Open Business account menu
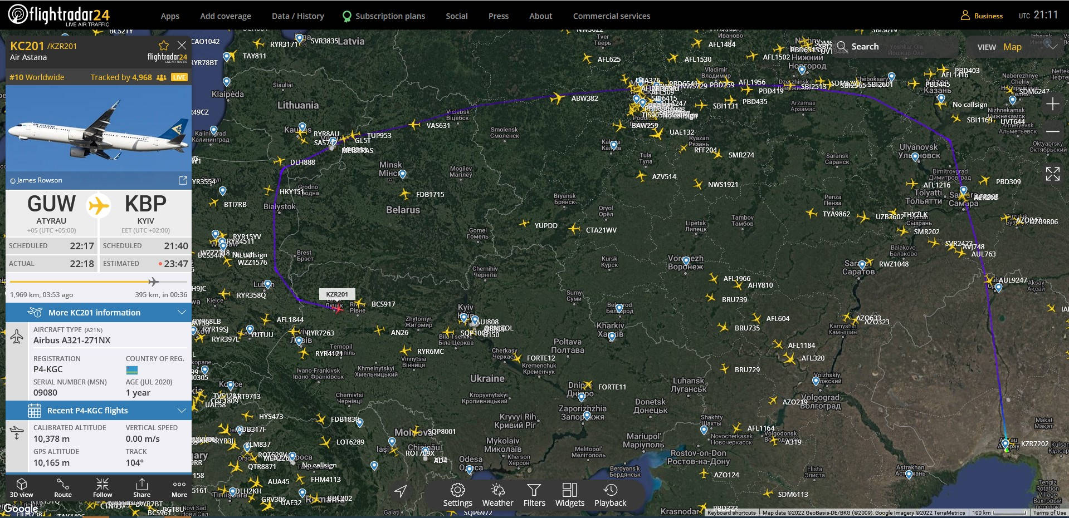The width and height of the screenshot is (1069, 518). click(982, 16)
